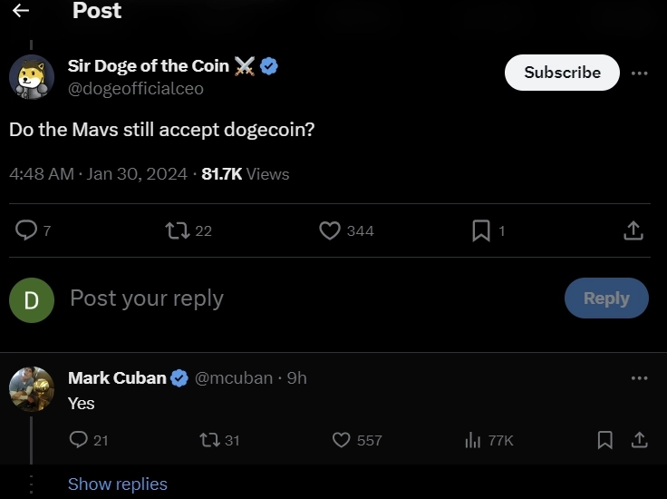This screenshot has height=499, width=667.
Task: Share the main post
Action: [x=633, y=230]
